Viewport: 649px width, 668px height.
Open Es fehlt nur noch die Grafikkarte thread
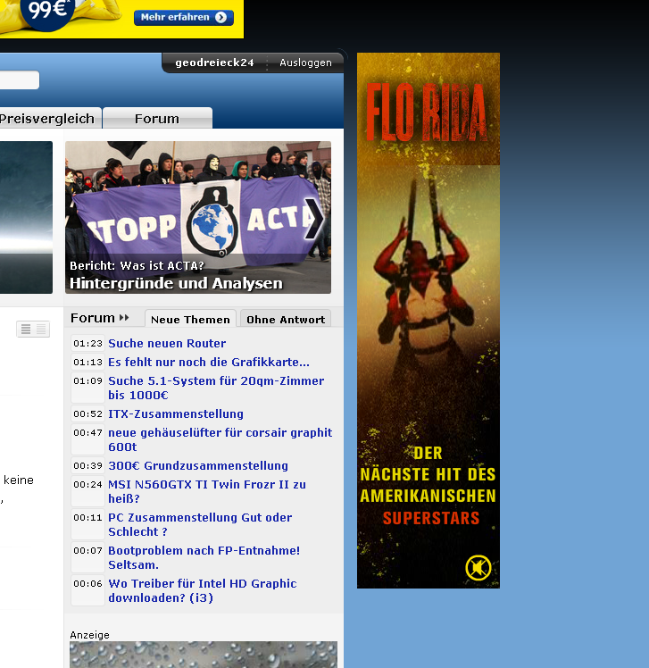pyautogui.click(x=209, y=362)
